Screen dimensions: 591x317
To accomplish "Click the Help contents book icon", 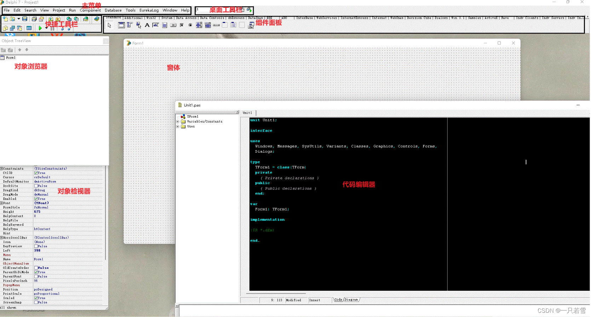I will (x=97, y=19).
